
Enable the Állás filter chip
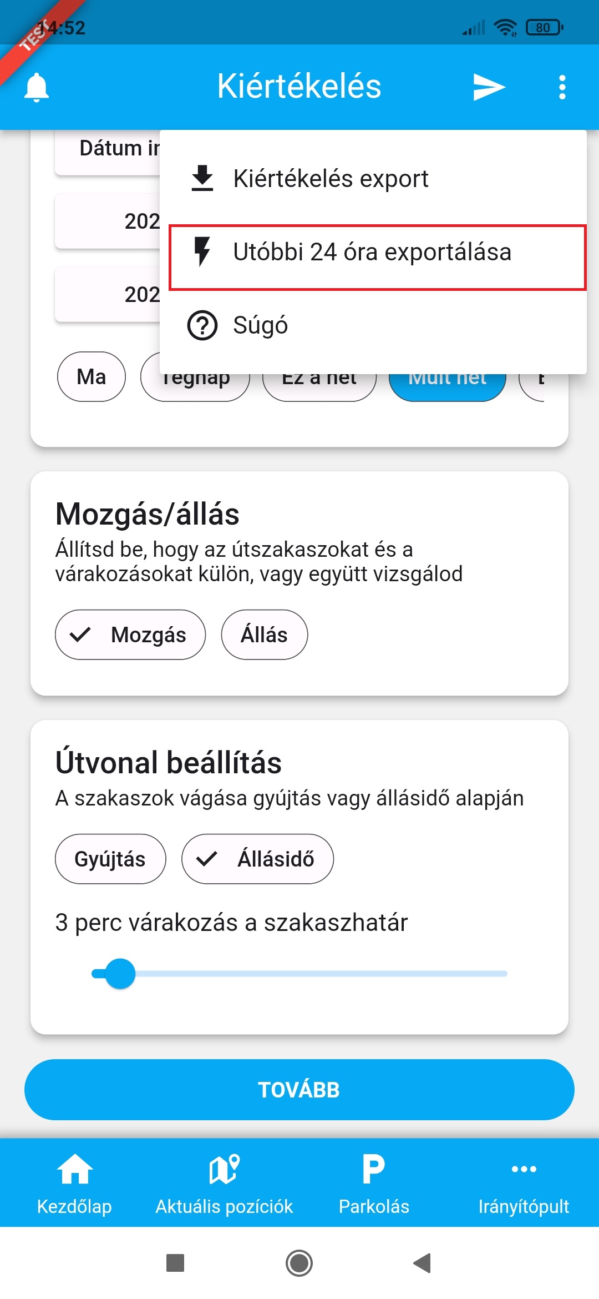pos(264,635)
